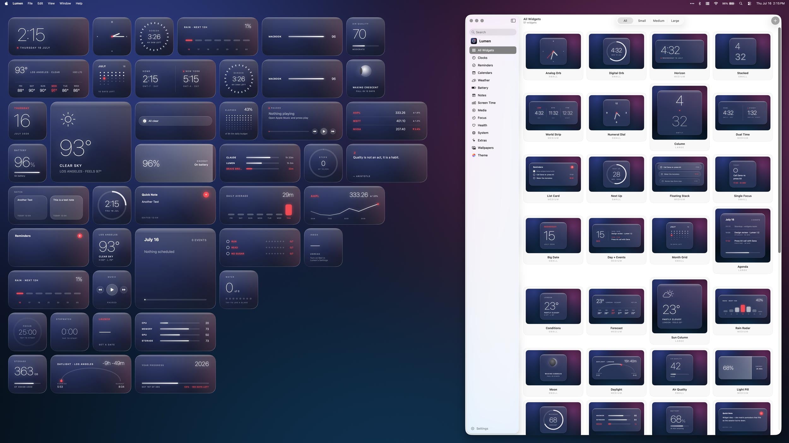Image resolution: width=789 pixels, height=443 pixels.
Task: Open the Theme section in sidebar
Action: click(493, 155)
